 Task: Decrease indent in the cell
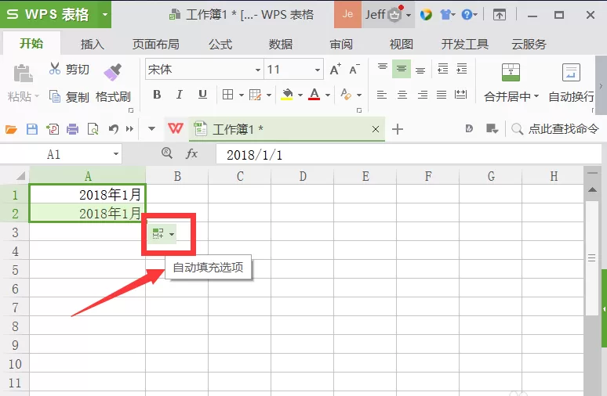pos(442,69)
